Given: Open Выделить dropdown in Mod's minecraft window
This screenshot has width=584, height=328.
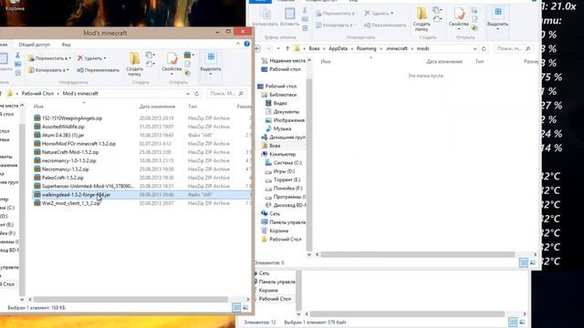Looking at the screenshot, I should click(211, 64).
